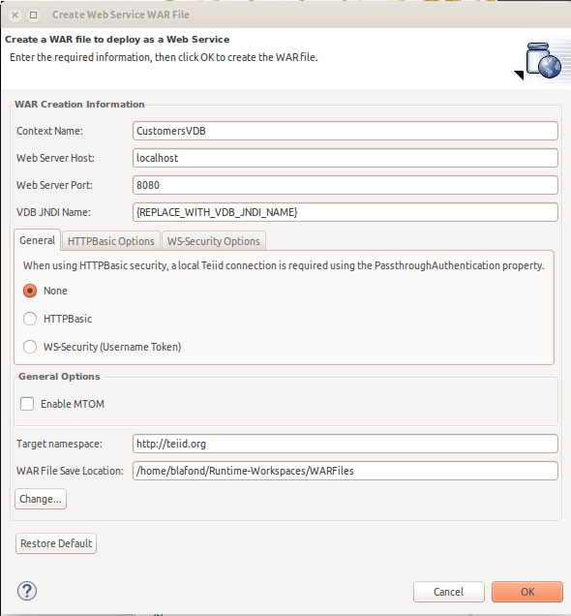Select the None security radio button
This screenshot has width=571, height=616.
(x=30, y=291)
